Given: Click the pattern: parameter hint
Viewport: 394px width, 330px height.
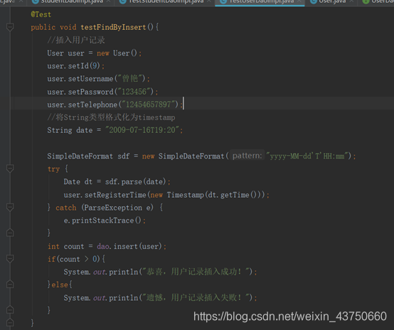Looking at the screenshot, I should click(247, 156).
